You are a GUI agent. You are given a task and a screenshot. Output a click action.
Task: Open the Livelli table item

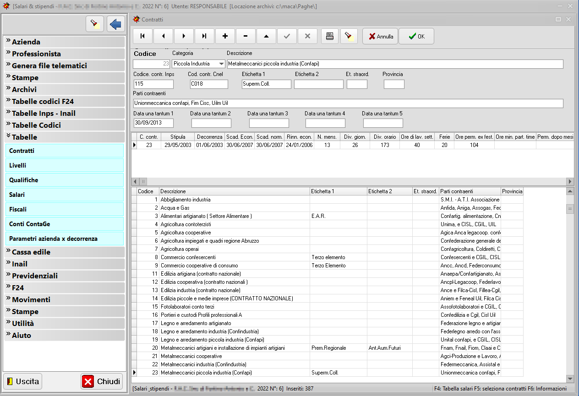coord(65,165)
